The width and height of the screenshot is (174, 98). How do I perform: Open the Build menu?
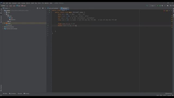coord(33,3)
